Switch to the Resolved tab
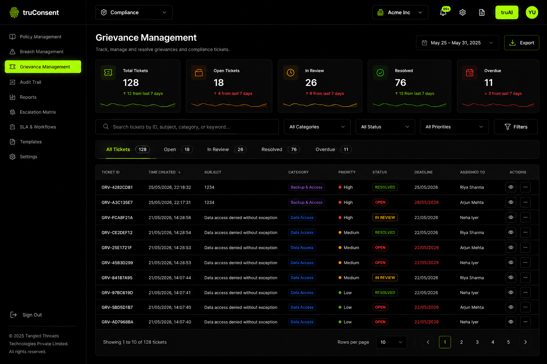This screenshot has height=364, width=547. coord(280,149)
